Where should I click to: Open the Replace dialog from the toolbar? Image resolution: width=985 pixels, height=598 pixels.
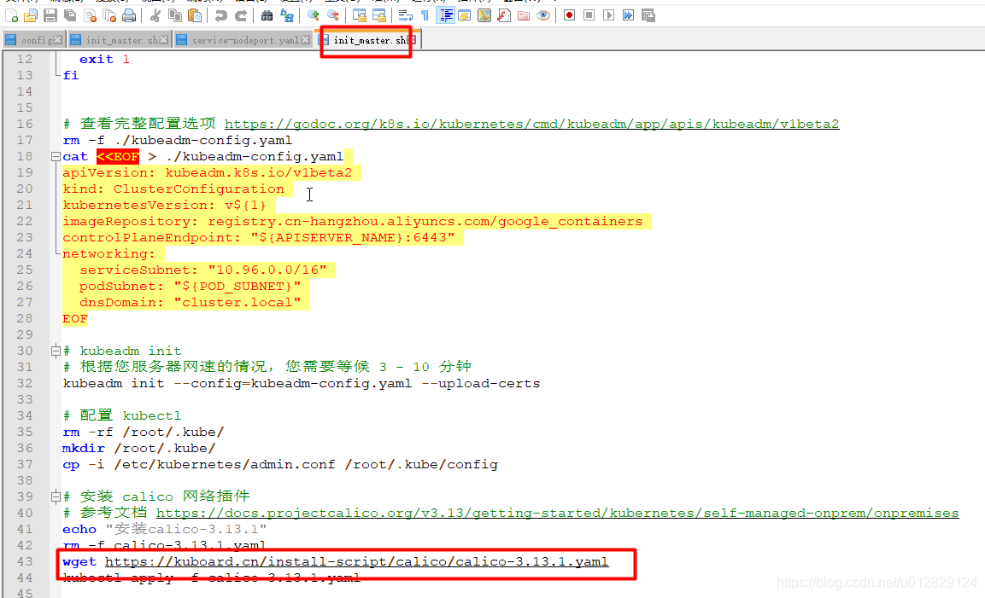(286, 15)
